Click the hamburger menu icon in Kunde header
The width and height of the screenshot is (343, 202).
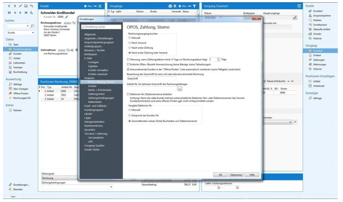pos(100,6)
